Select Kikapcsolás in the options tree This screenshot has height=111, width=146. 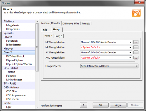coord(19,29)
